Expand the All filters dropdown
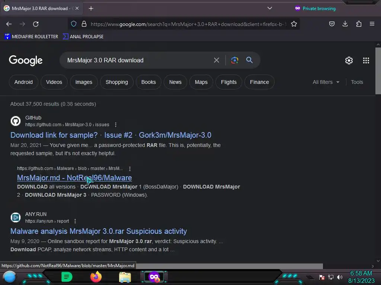381x285 pixels. coord(326,82)
